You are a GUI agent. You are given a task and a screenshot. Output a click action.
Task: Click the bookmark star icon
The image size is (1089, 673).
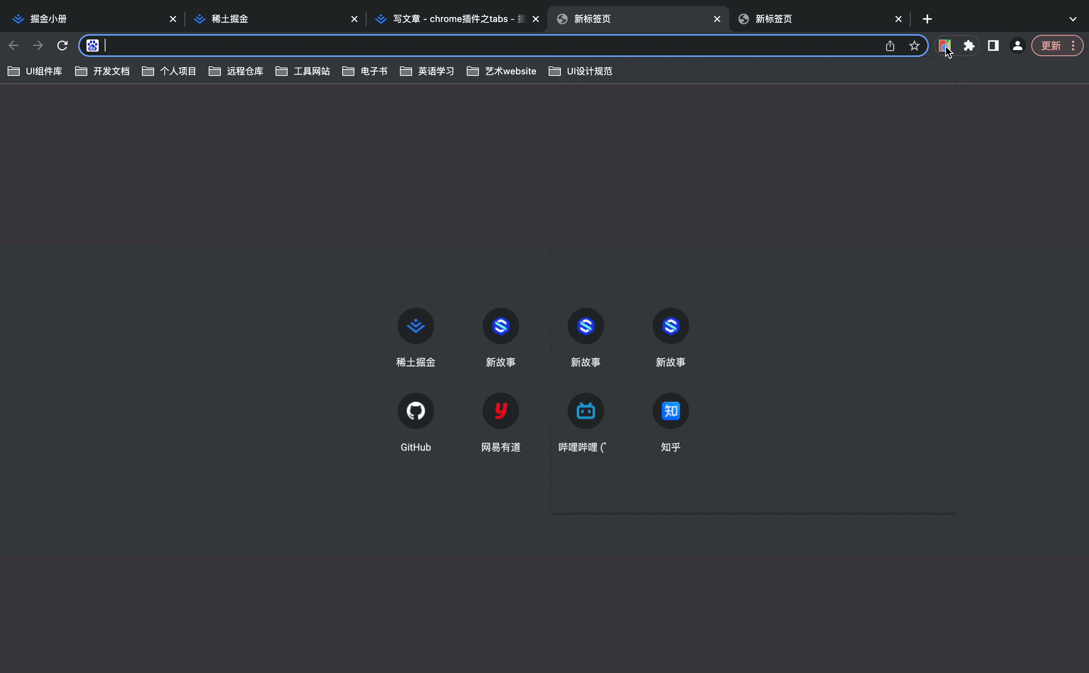coord(914,46)
